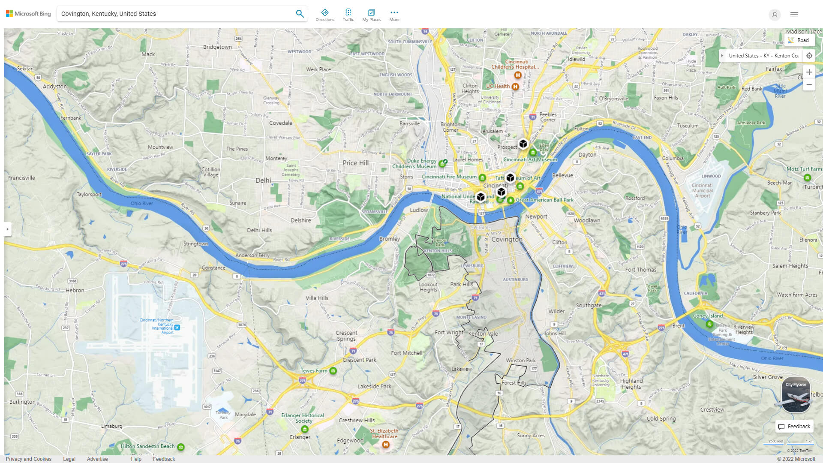Click the search magnifier icon

pos(300,13)
